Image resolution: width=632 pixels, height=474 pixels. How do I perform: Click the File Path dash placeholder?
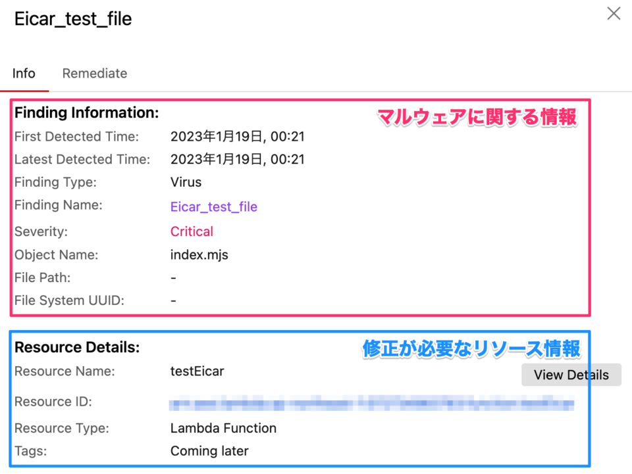[x=172, y=277]
